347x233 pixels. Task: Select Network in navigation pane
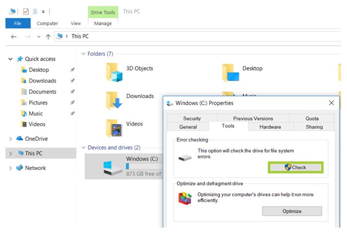[x=35, y=168]
